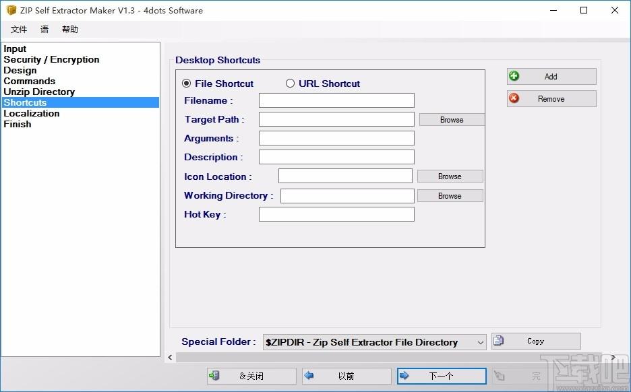631x392 pixels.
Task: Click the &关闭 close button
Action: pos(251,376)
